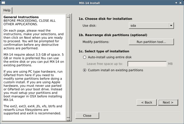The height and width of the screenshot is (124, 184).
Task: Click the MB unit label
Action: [x=170, y=64]
